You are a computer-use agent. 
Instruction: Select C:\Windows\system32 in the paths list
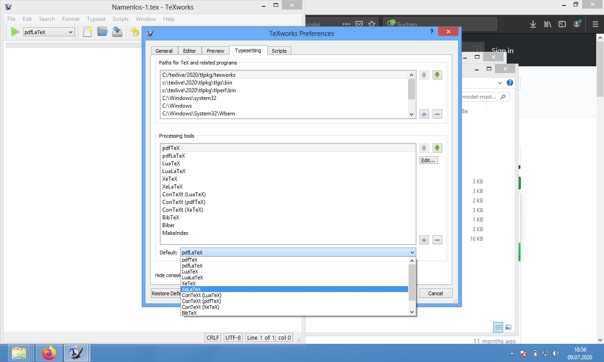pyautogui.click(x=285, y=98)
